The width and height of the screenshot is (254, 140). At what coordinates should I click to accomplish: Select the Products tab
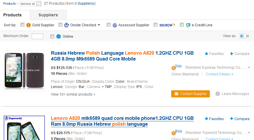coord(13,15)
